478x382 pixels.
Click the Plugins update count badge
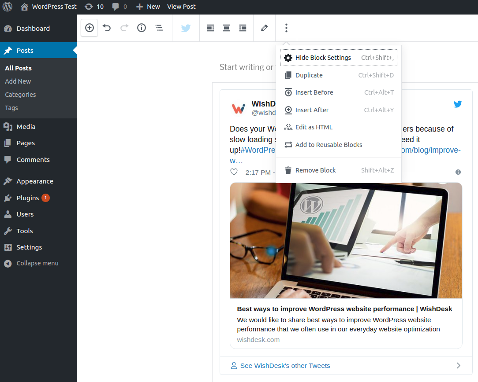click(x=46, y=198)
